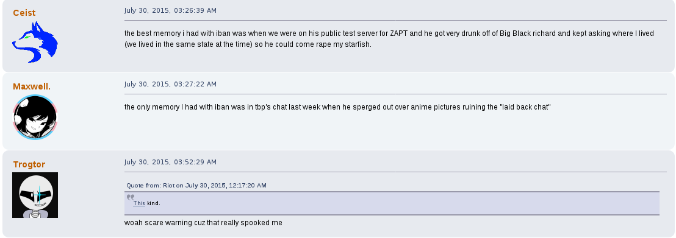
Task: Open Ceist's user profile name
Action: [x=24, y=13]
